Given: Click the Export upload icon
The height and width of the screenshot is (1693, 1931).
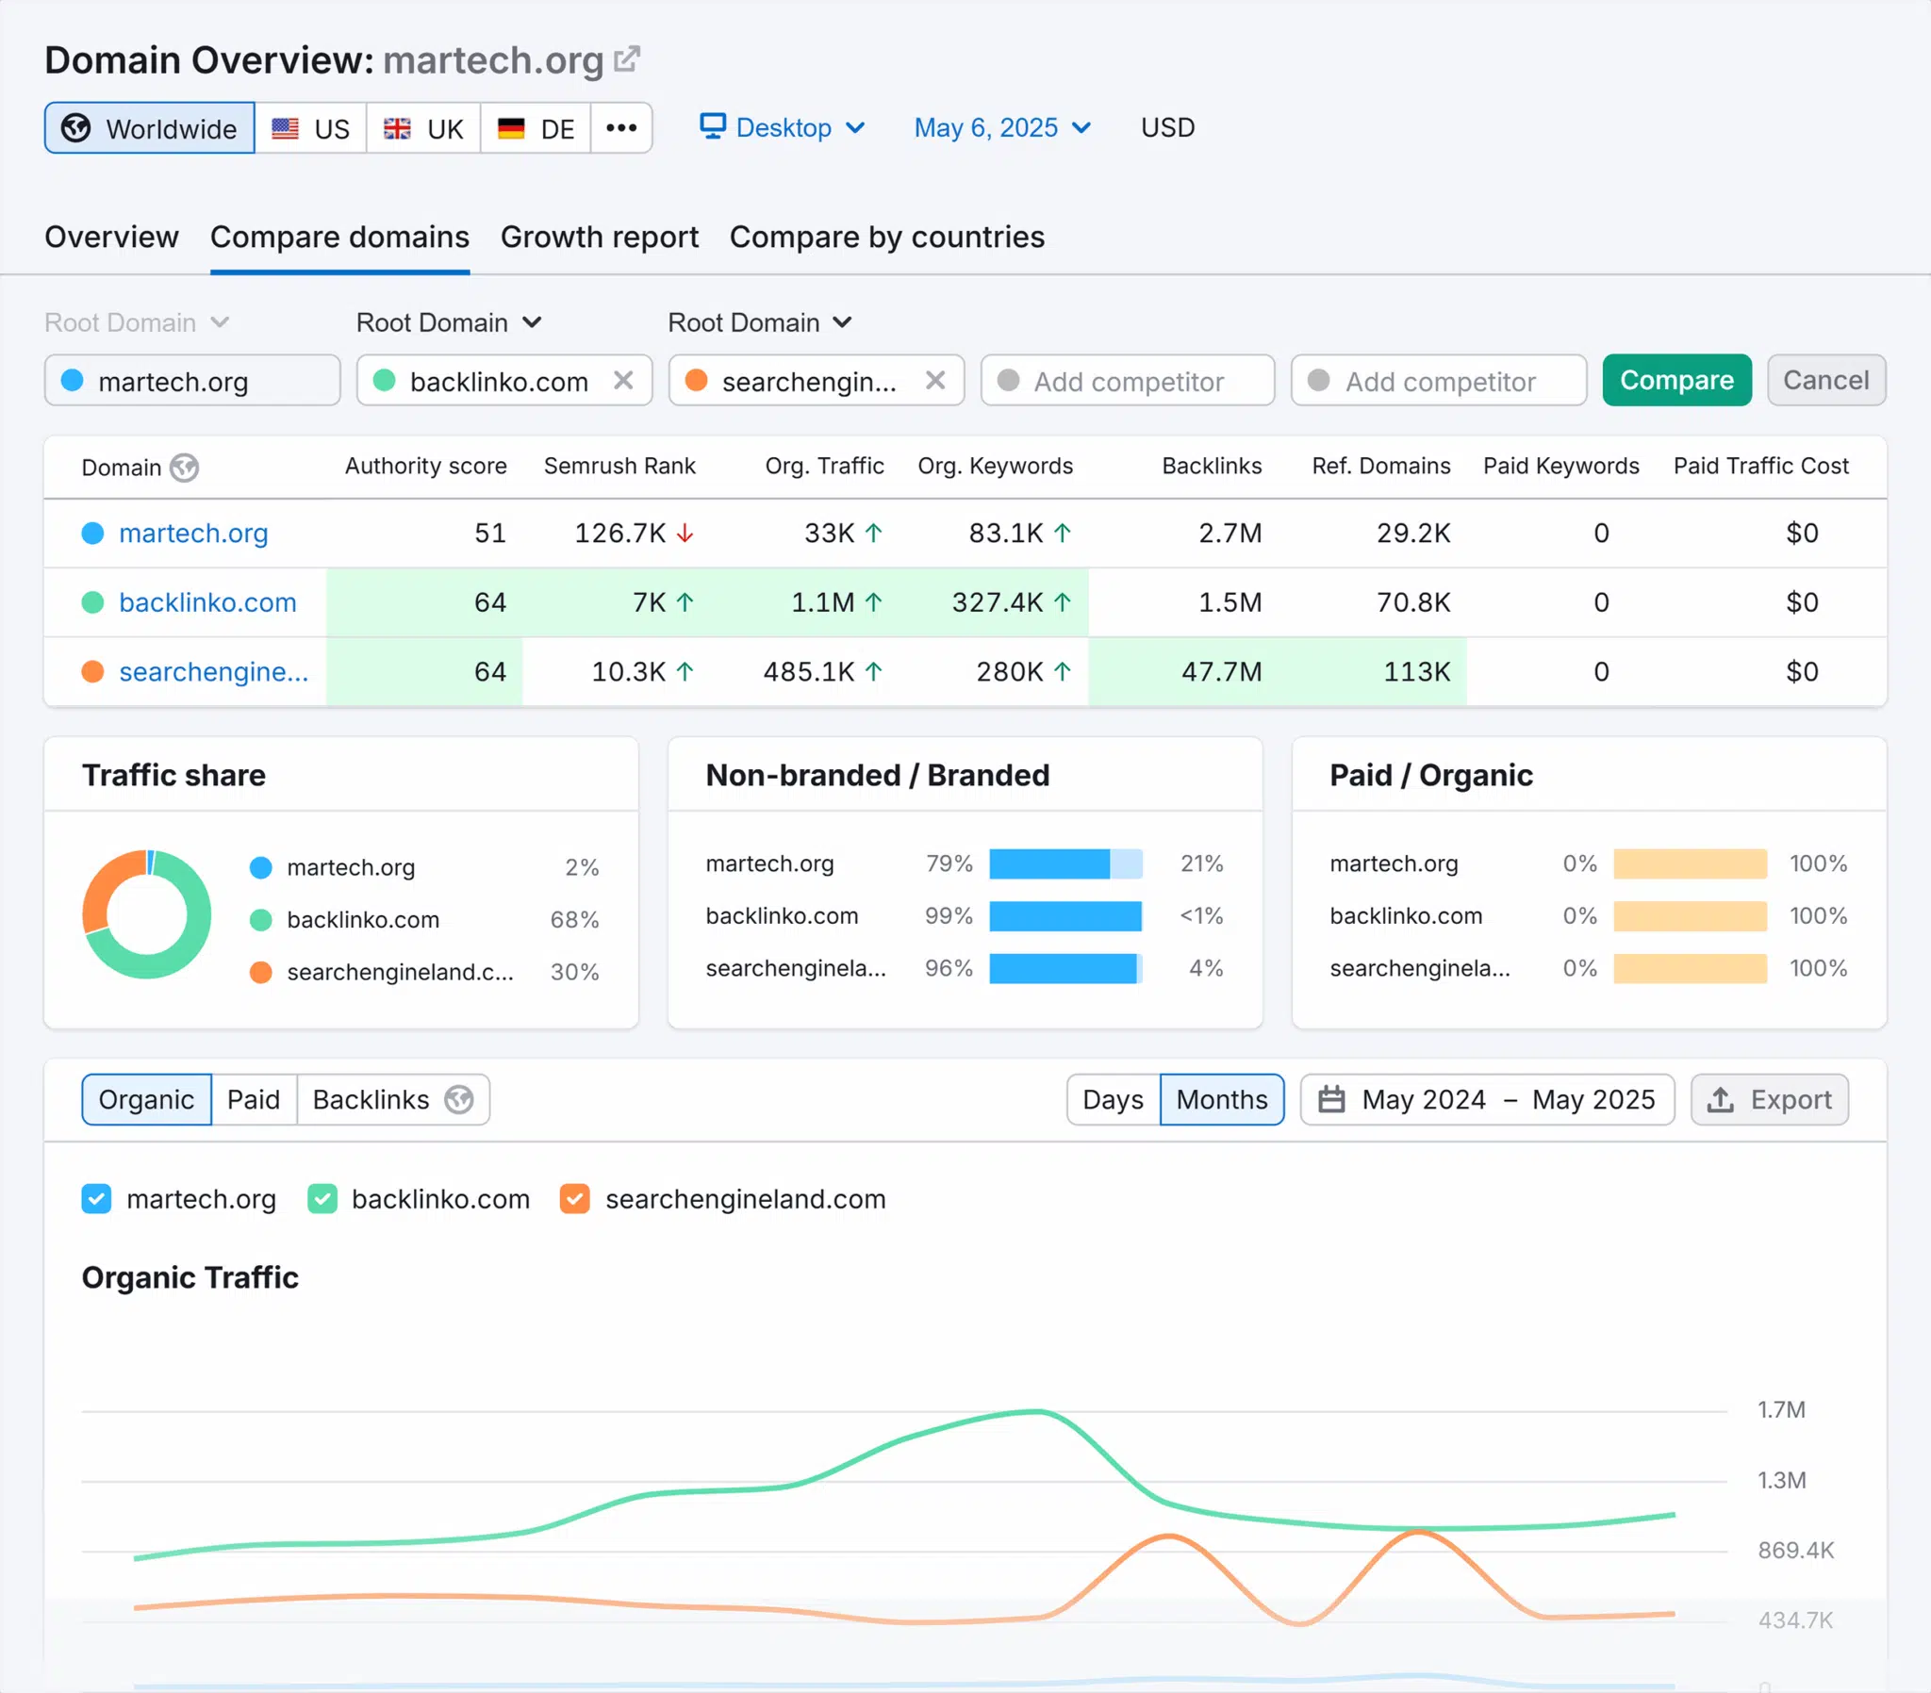Looking at the screenshot, I should click(x=1721, y=1100).
